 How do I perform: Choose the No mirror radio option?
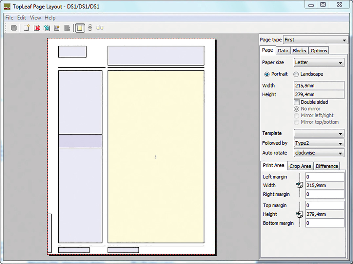point(297,109)
